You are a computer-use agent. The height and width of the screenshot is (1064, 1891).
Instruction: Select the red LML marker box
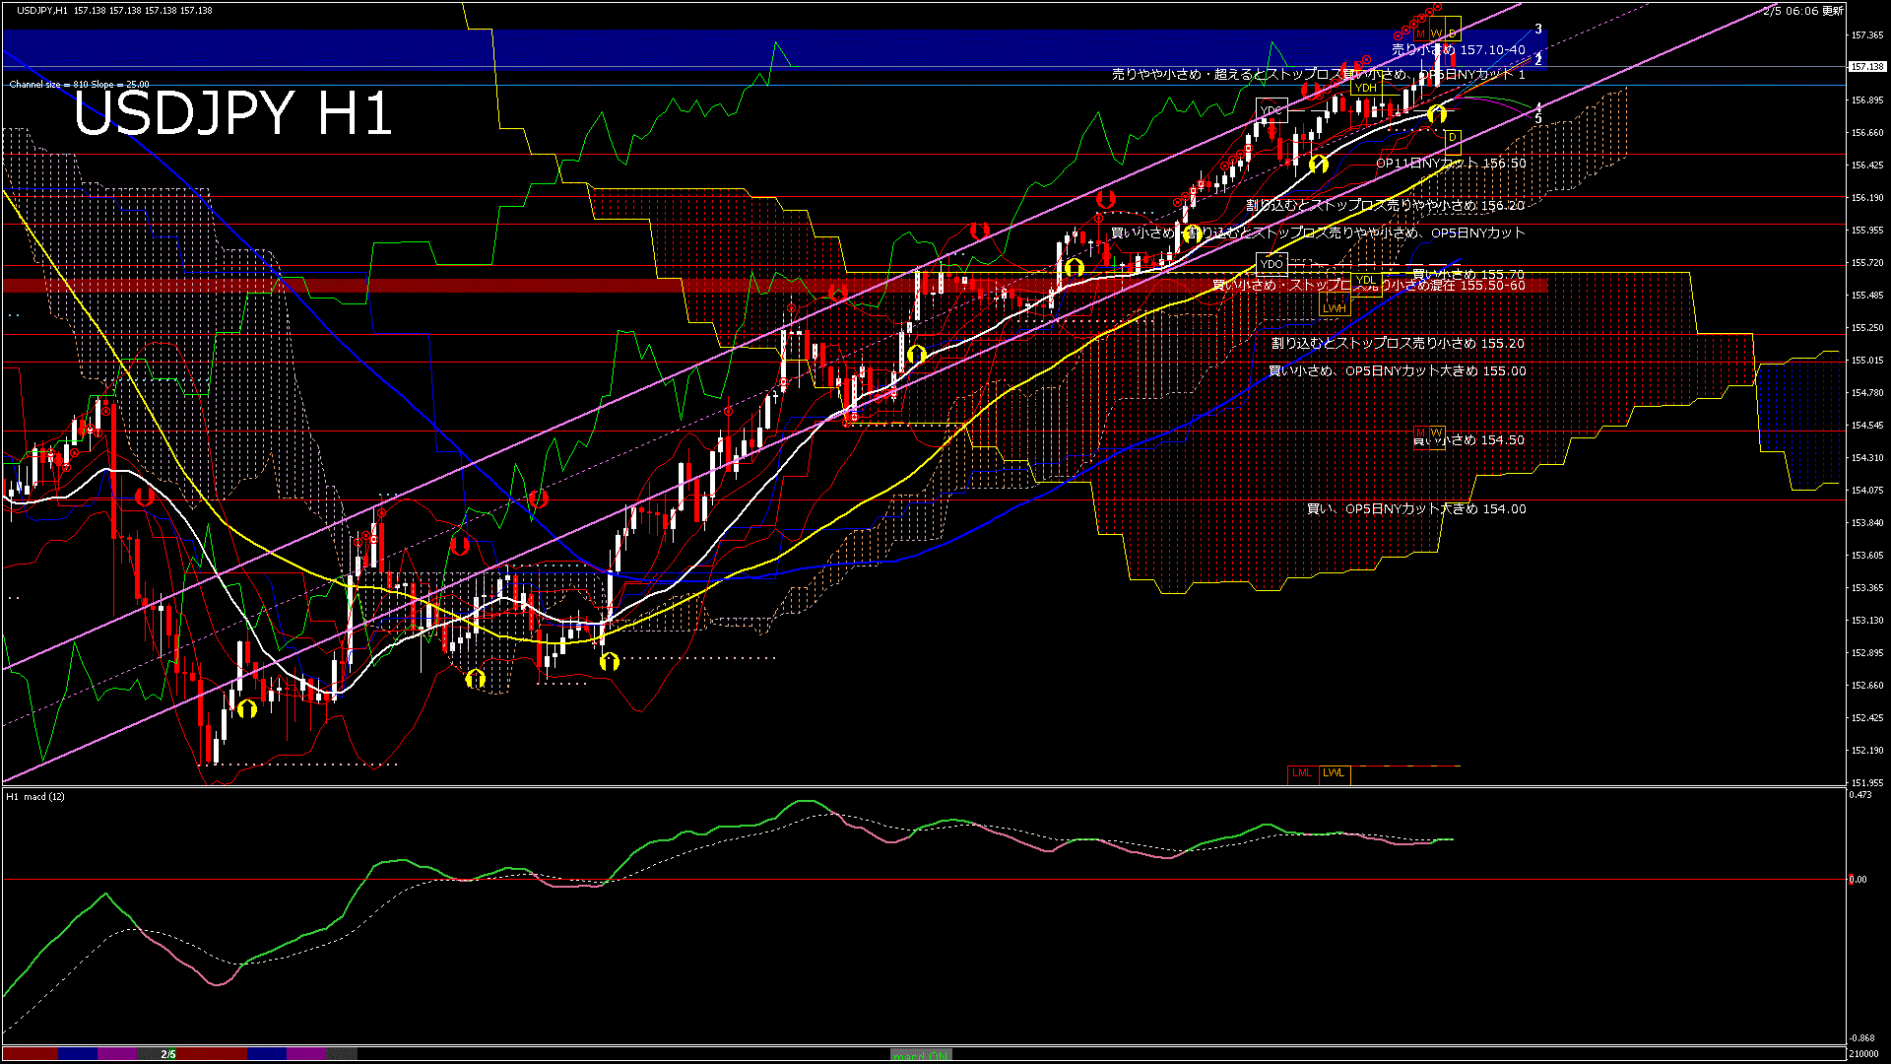(1302, 773)
